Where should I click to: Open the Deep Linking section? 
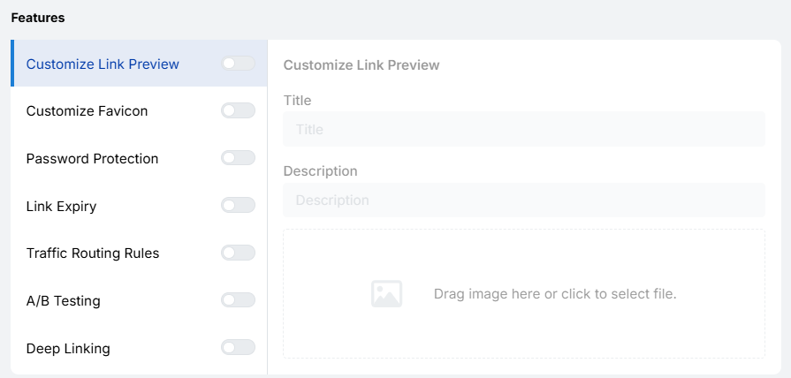(68, 348)
